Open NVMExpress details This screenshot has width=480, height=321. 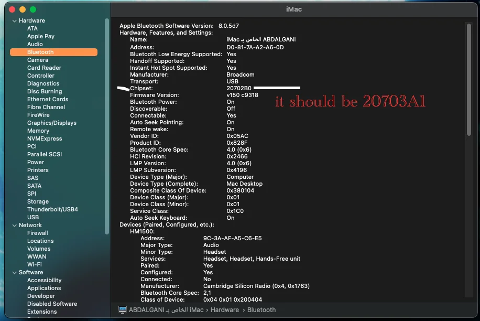click(x=45, y=138)
